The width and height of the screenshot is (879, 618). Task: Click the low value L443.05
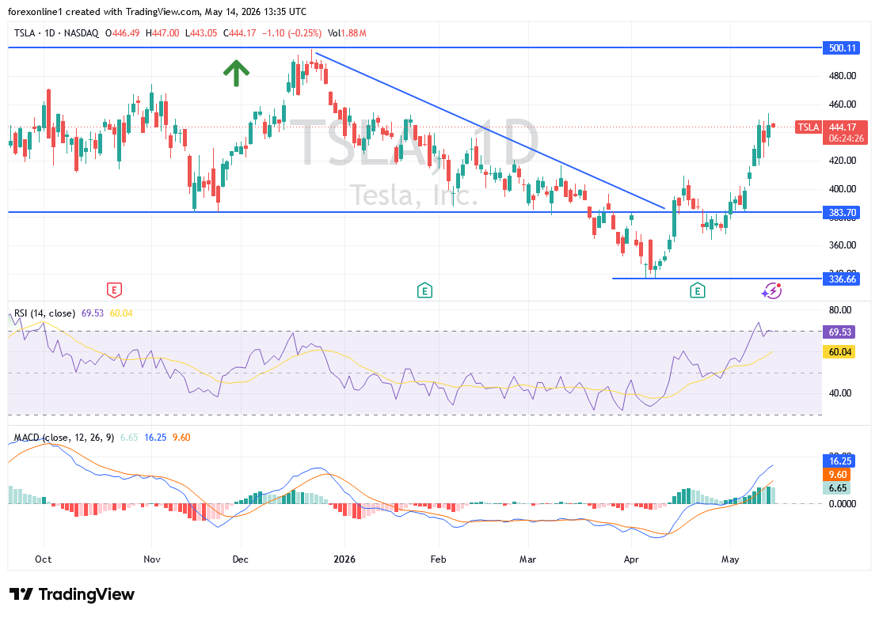click(200, 33)
